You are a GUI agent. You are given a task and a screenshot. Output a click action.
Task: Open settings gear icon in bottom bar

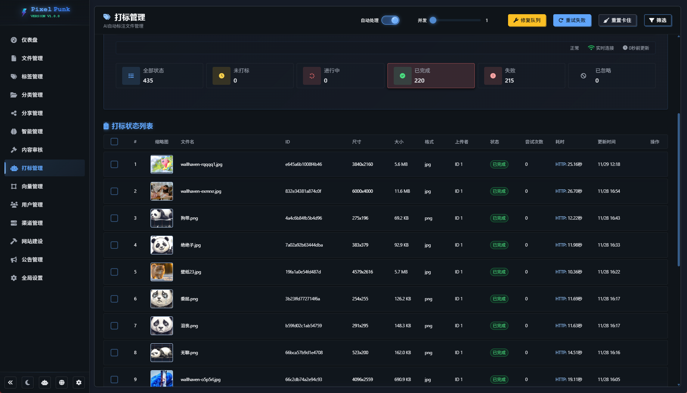(x=79, y=382)
